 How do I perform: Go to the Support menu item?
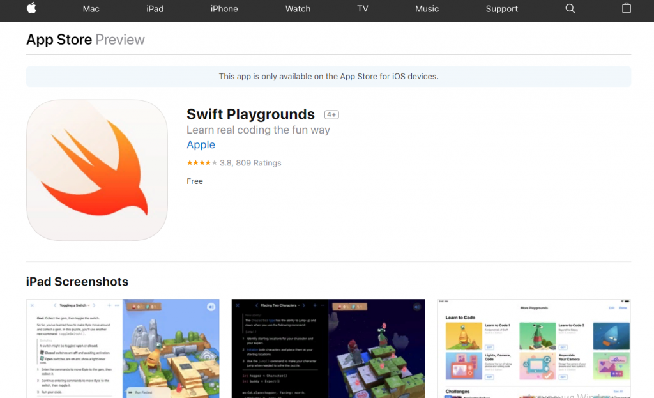(x=502, y=9)
